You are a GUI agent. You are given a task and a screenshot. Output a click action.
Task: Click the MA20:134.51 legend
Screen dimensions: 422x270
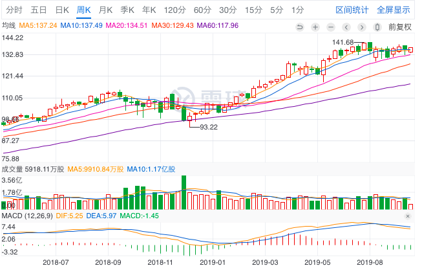(127, 26)
